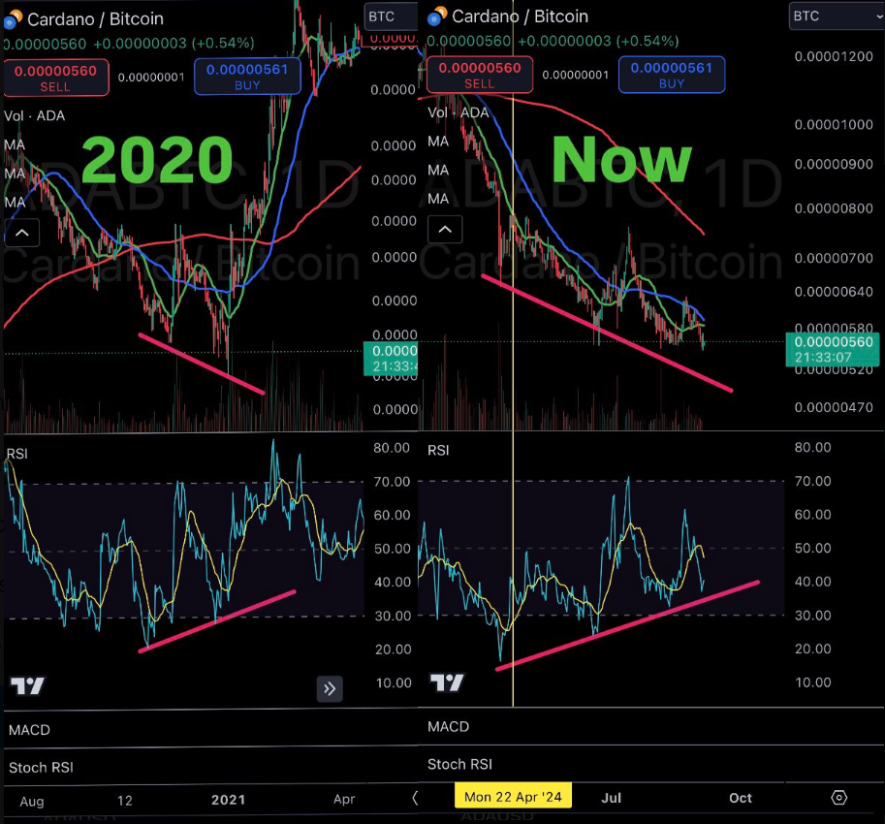
Task: Click the back chevron beside the left time axis
Action: [x=414, y=798]
